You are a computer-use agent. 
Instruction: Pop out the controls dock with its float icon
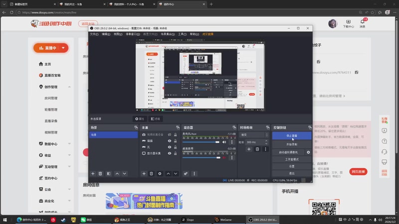pyautogui.click(x=309, y=127)
